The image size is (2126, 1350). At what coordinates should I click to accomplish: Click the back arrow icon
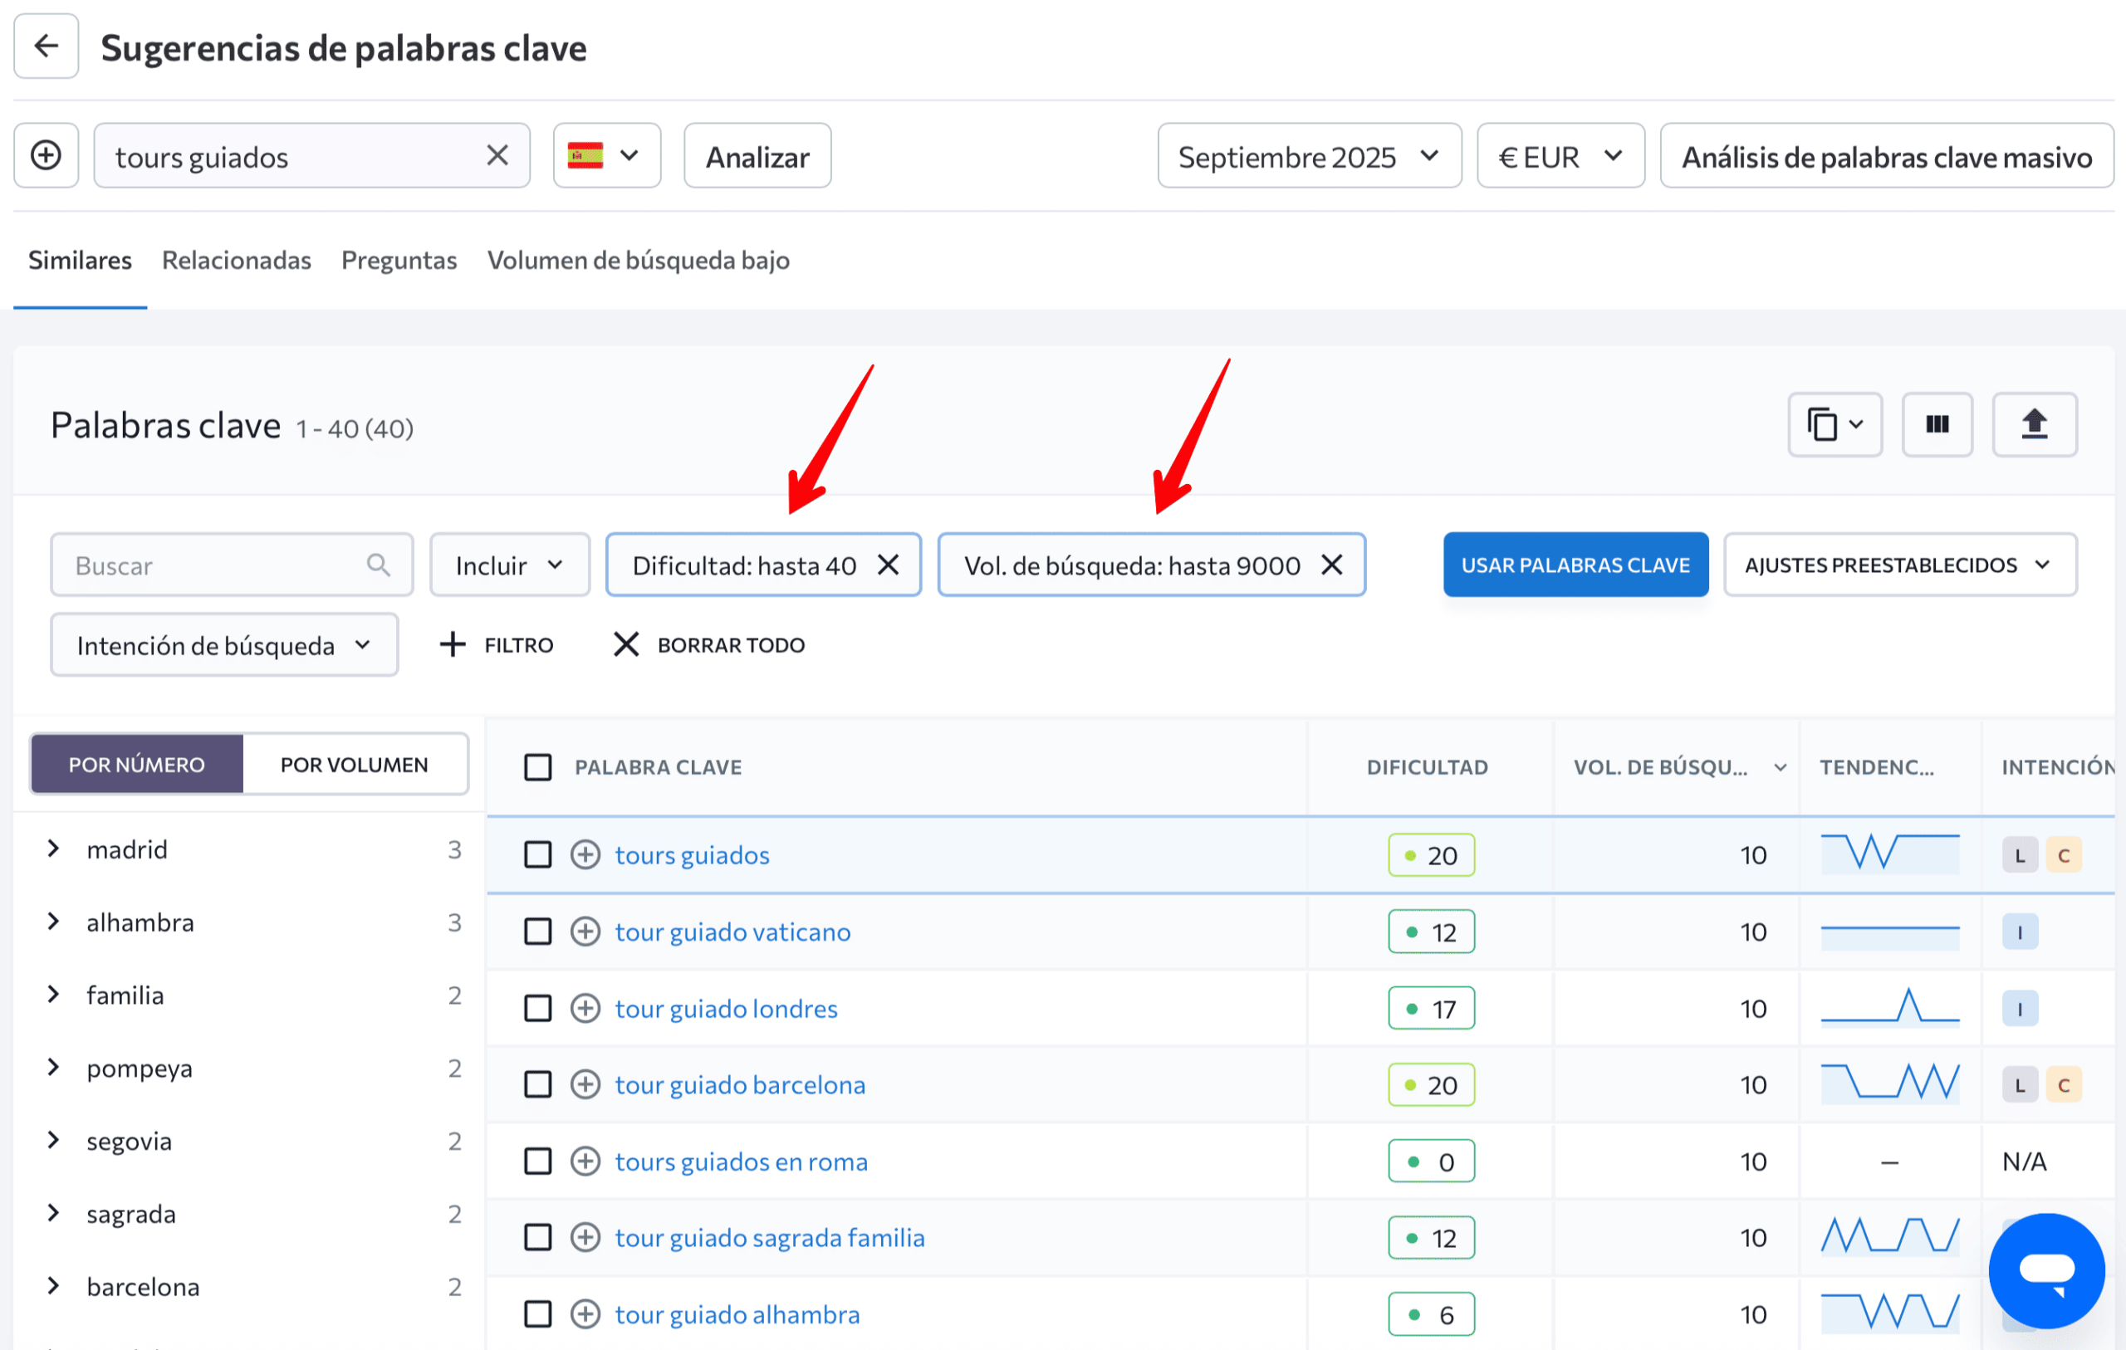coord(46,46)
